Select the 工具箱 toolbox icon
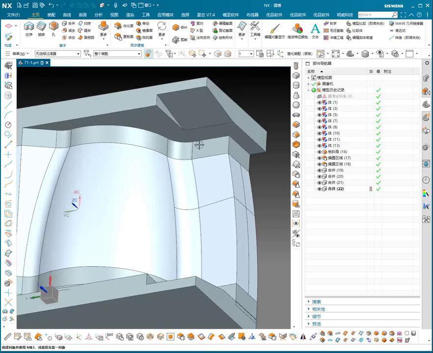 pos(255,26)
